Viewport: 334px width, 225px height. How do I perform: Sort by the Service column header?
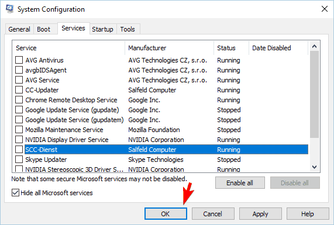(68, 48)
